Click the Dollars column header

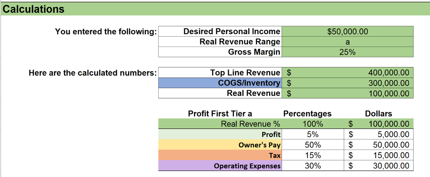[378, 114]
